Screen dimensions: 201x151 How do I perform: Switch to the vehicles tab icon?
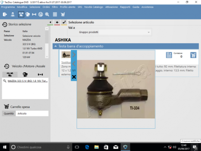point(10,74)
